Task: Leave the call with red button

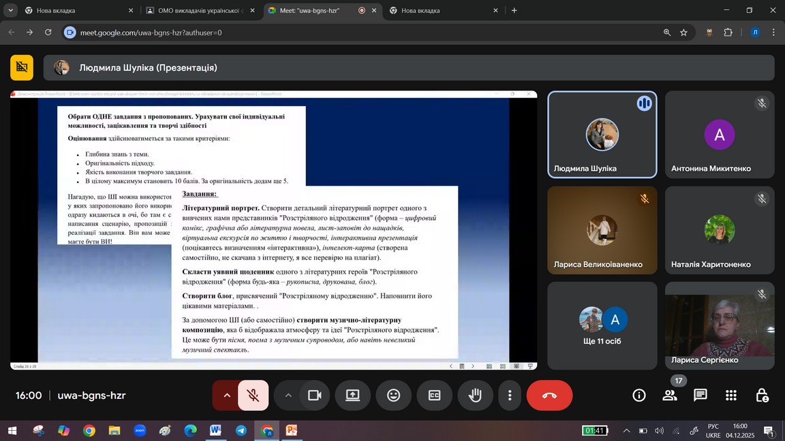Action: click(549, 395)
